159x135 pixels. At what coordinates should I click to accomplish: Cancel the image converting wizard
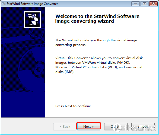(116, 126)
